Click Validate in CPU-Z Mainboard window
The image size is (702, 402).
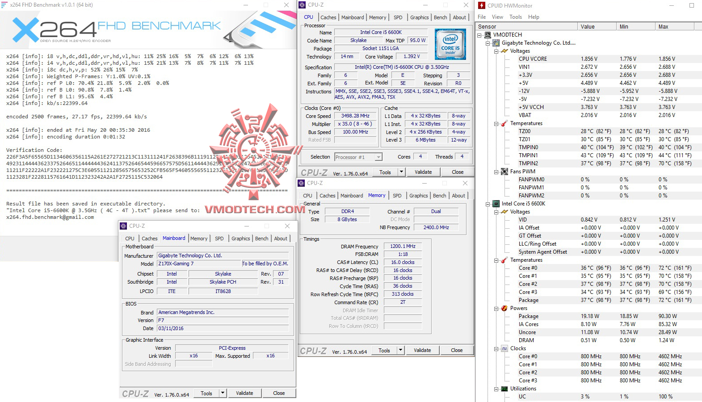click(244, 393)
